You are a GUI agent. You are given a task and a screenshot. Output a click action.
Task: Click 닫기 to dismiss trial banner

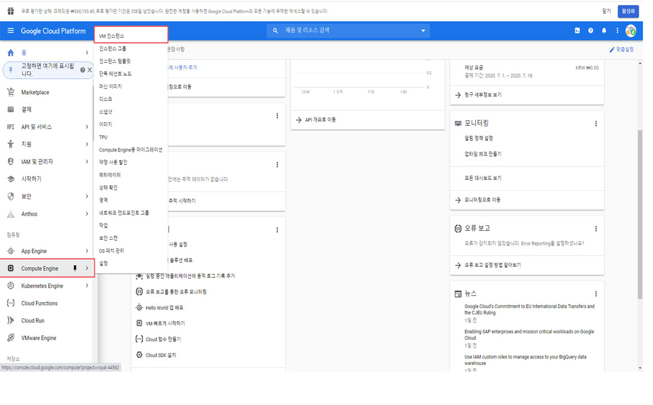(606, 11)
